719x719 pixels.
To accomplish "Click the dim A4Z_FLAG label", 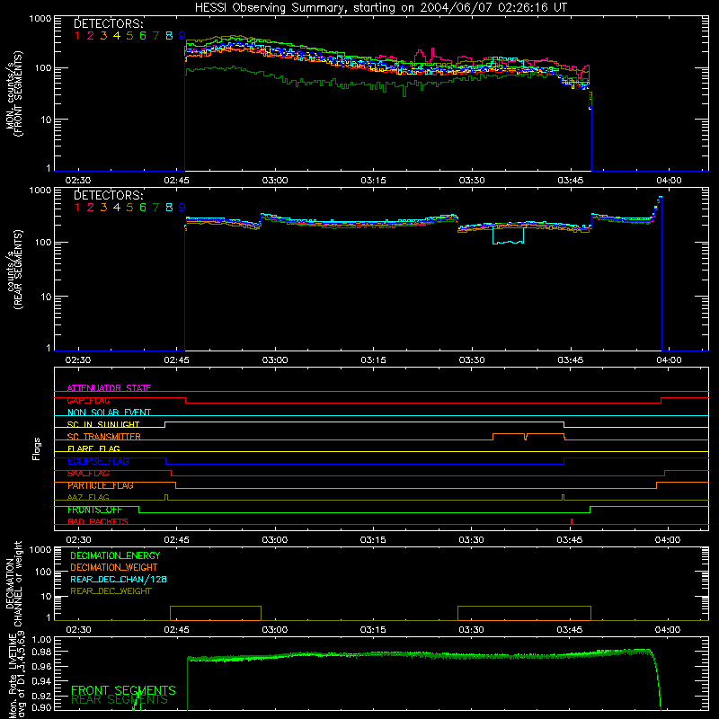I will coord(88,497).
